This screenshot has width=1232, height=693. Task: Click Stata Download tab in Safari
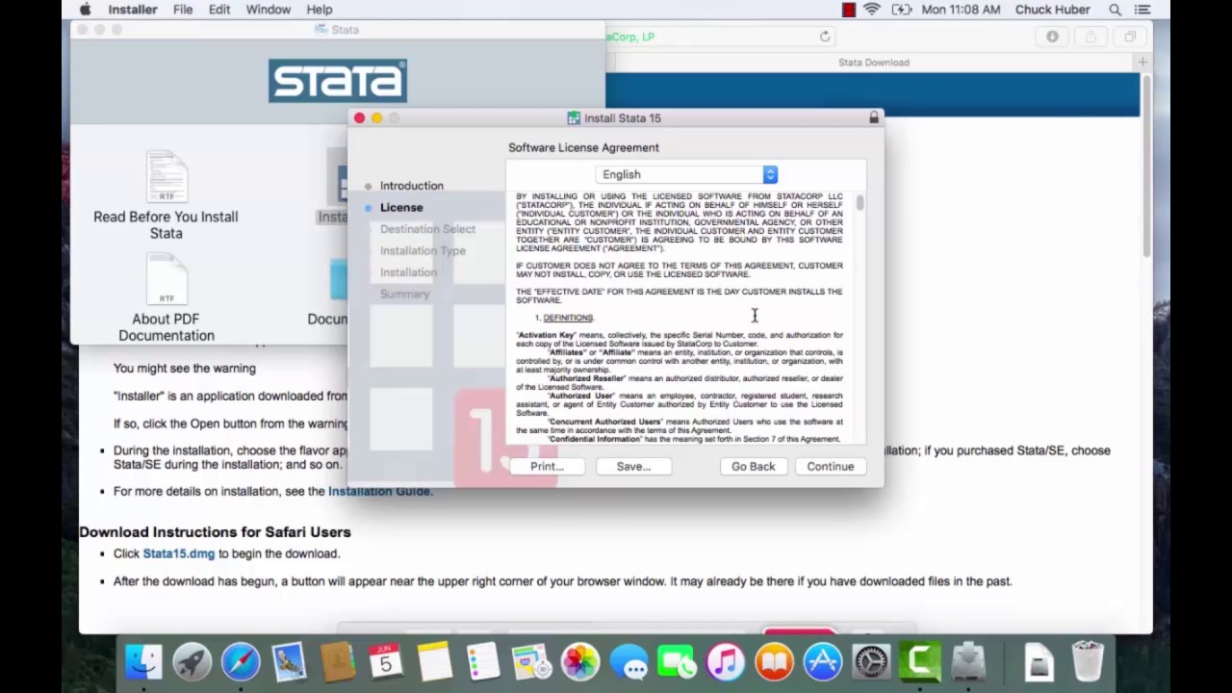pyautogui.click(x=873, y=63)
